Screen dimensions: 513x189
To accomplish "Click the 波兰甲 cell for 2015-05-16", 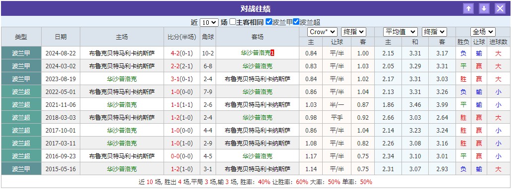I will click(21, 169).
